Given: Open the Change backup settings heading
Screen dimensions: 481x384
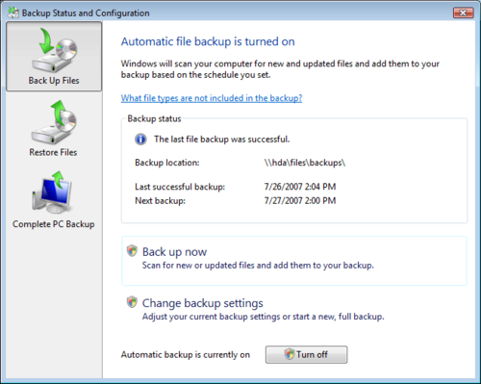Looking at the screenshot, I should pyautogui.click(x=203, y=303).
